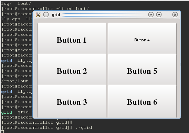The height and width of the screenshot is (133, 189).
Task: Click Button 6 in grid window
Action: coord(142,101)
